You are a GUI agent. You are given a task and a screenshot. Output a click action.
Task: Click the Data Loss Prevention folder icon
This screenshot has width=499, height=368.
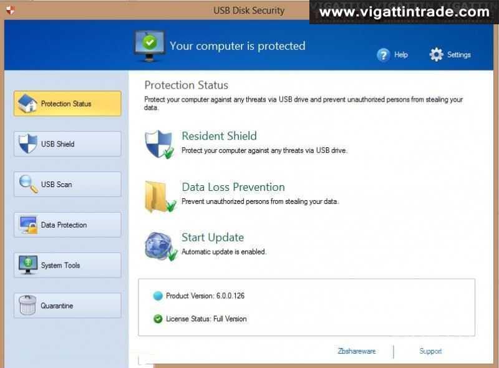pos(160,196)
